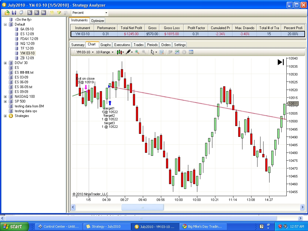Jump to latest bar with skip-end arrow
Viewport: 308px width, 231px height.
[x=281, y=62]
